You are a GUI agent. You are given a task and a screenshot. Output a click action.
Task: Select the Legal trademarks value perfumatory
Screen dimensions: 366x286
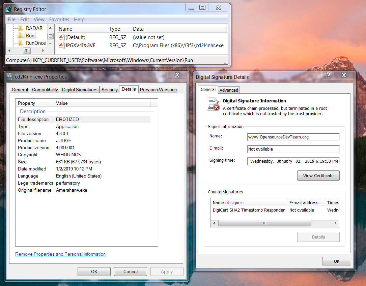(68, 183)
